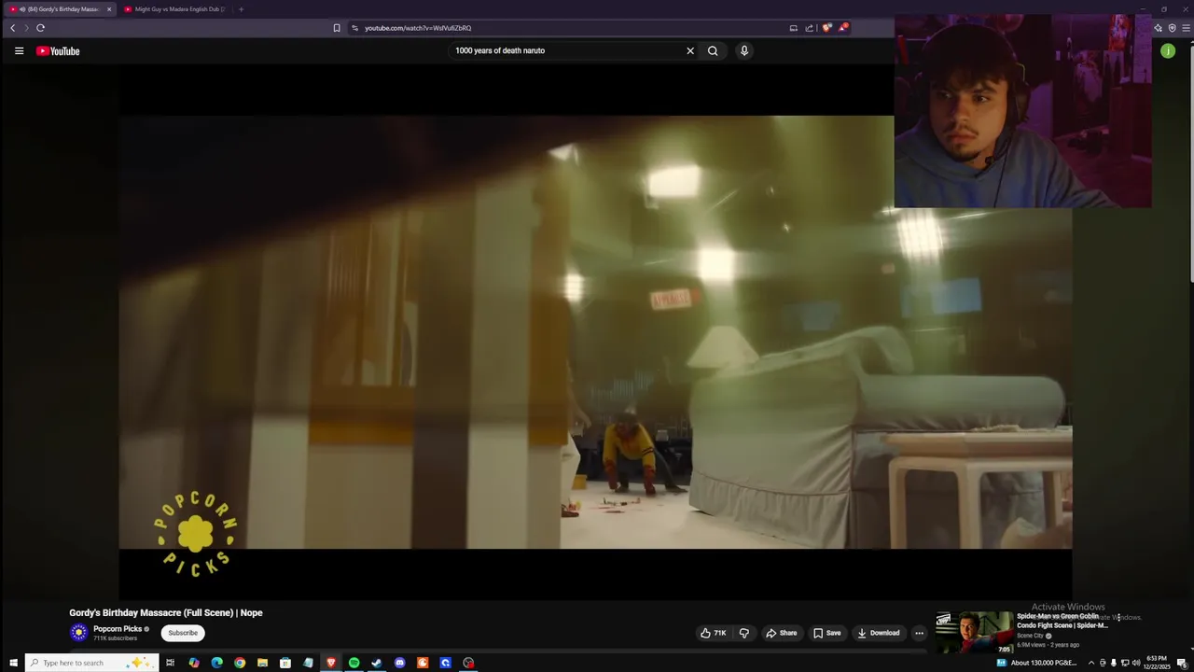Run search with the magnifier button
Screen dimensions: 1194x672
(713, 51)
